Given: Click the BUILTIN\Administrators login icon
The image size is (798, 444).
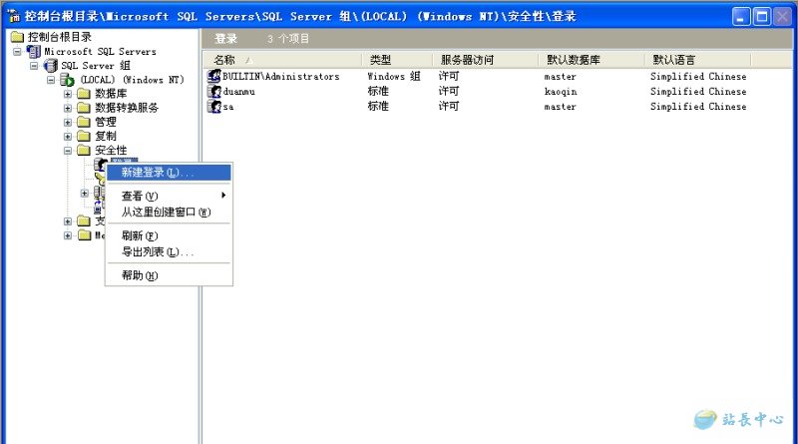Looking at the screenshot, I should 213,77.
